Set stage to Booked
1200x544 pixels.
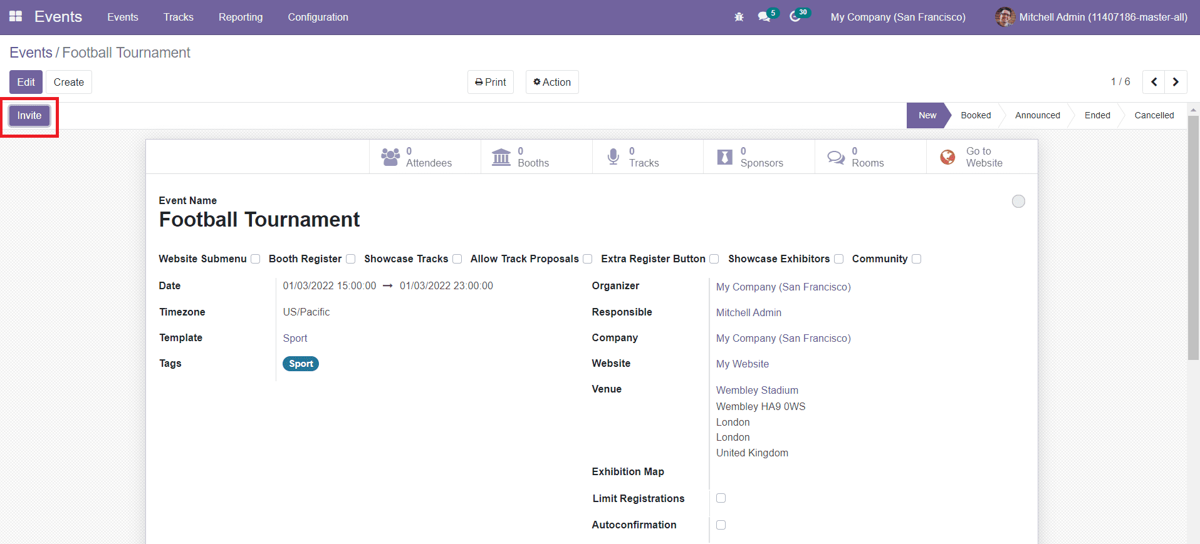click(976, 115)
